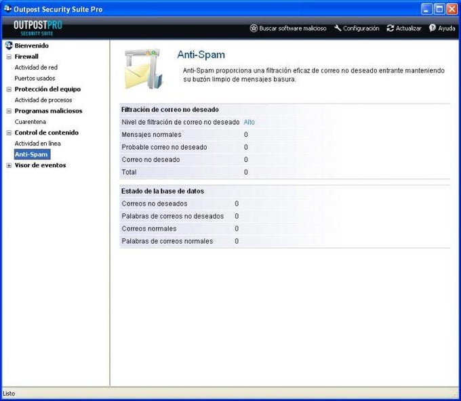Image resolution: width=461 pixels, height=401 pixels.
Task: Click the OutpostPro Security Suite logo
Action: click(38, 28)
